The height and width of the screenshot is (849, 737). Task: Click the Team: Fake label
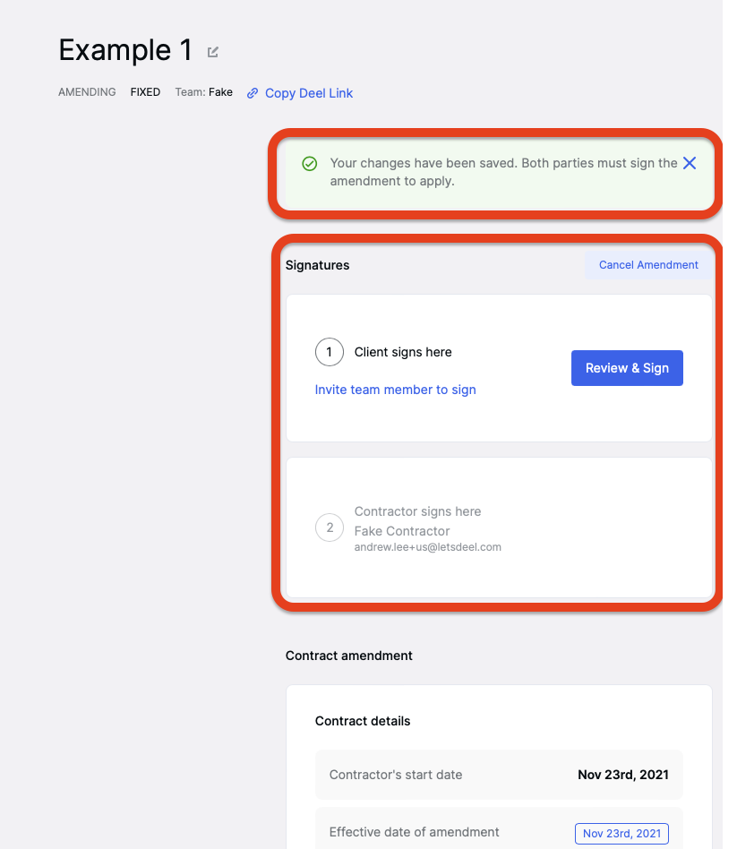(203, 92)
